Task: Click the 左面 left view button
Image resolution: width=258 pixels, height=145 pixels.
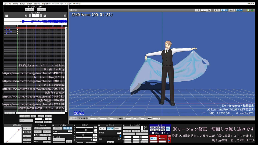Action: tap(153, 130)
